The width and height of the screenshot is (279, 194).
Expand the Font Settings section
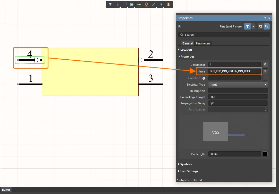(x=189, y=171)
